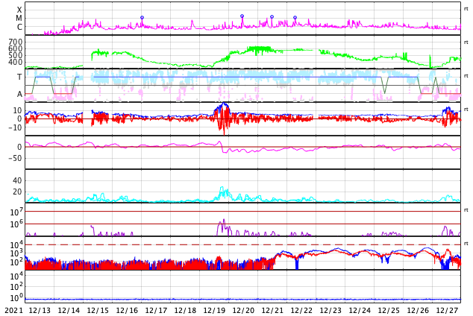Click the '10^0' axis label

click(16, 298)
